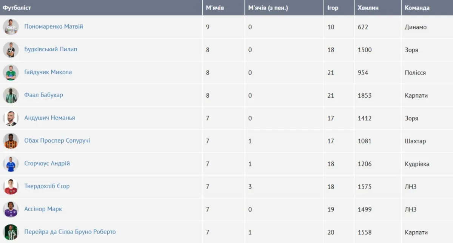Go to Ассінор Марк player page

(43, 209)
